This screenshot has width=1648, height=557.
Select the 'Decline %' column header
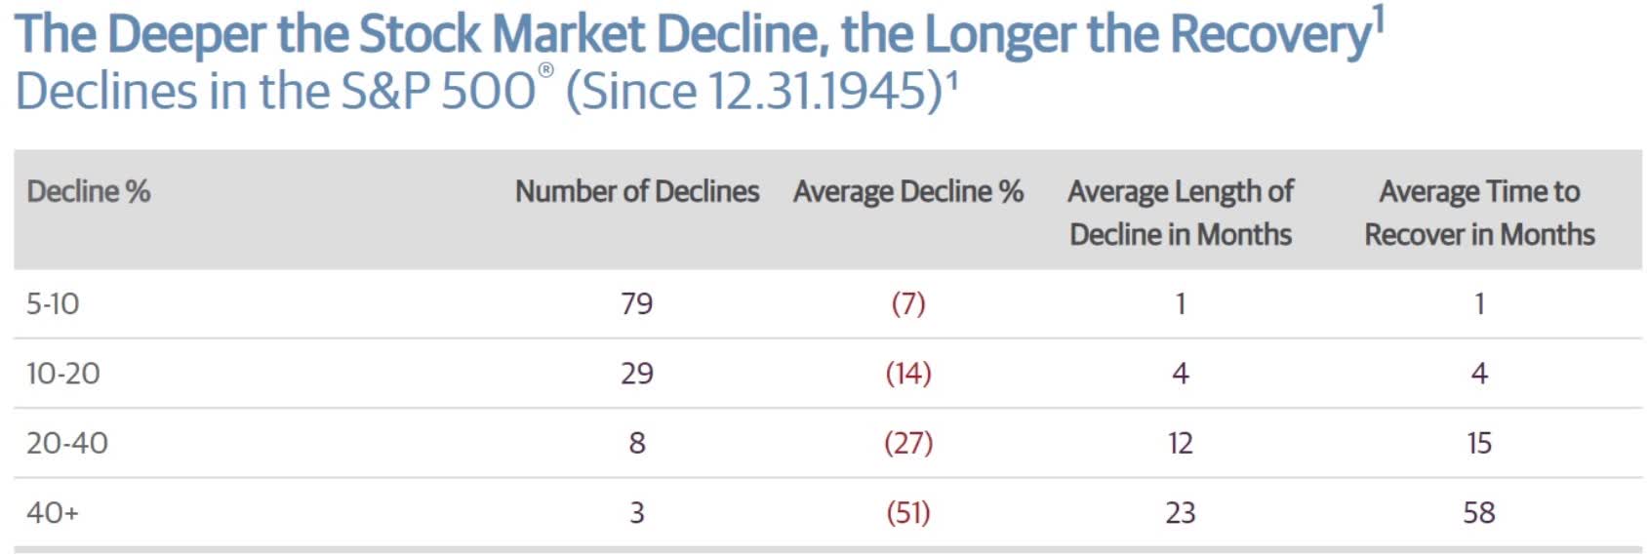pos(89,191)
